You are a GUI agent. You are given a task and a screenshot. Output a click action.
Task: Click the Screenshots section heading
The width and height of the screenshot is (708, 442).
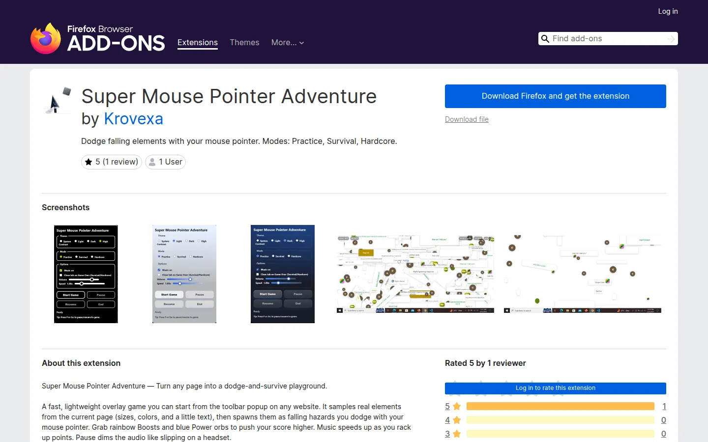pos(66,207)
